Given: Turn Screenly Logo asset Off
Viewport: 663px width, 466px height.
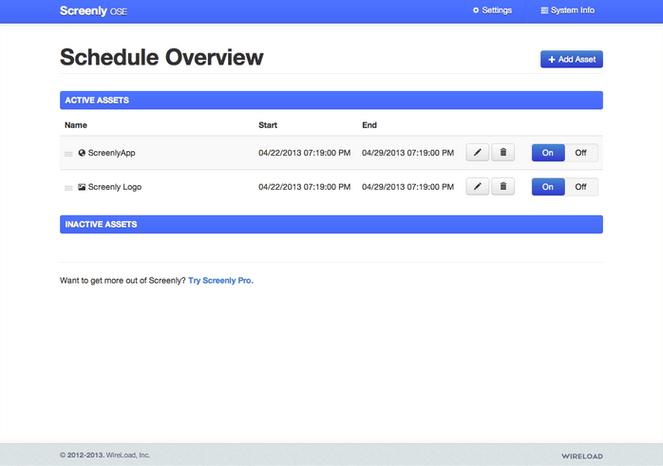Looking at the screenshot, I should [581, 187].
